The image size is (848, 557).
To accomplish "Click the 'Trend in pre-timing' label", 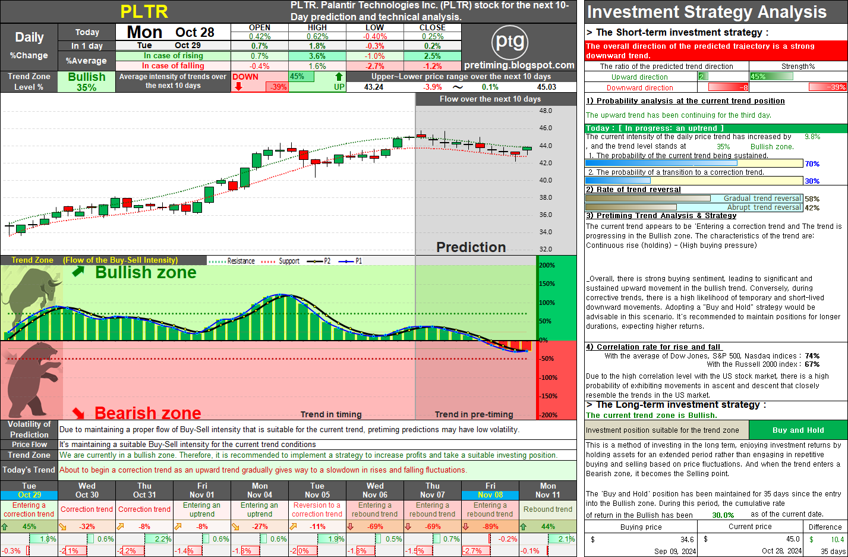I will (474, 414).
